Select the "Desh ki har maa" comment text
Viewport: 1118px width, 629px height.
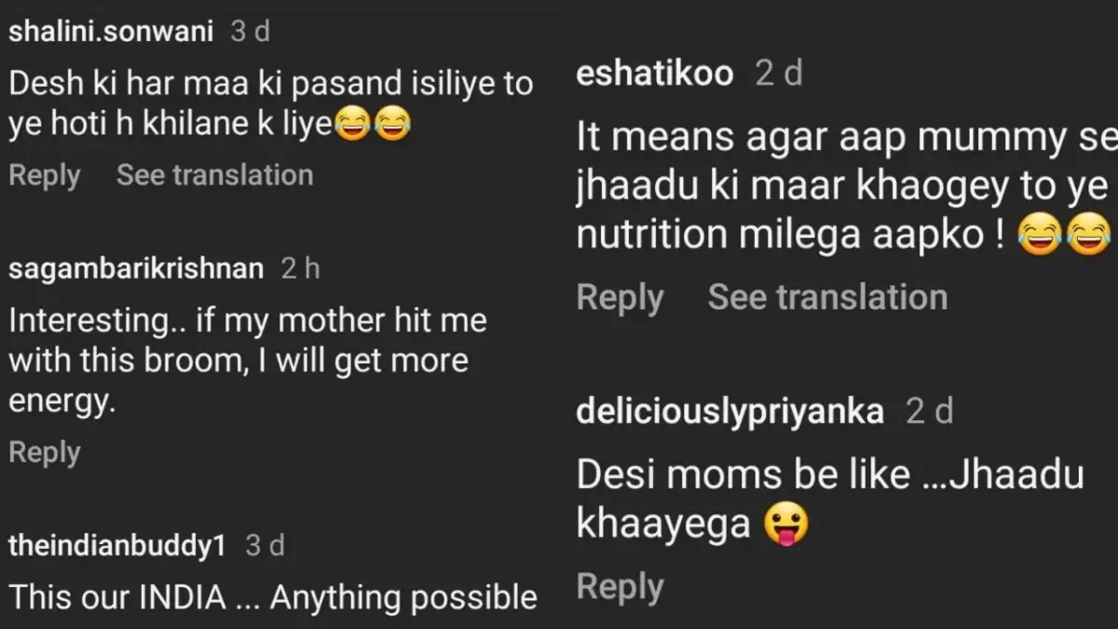click(270, 103)
